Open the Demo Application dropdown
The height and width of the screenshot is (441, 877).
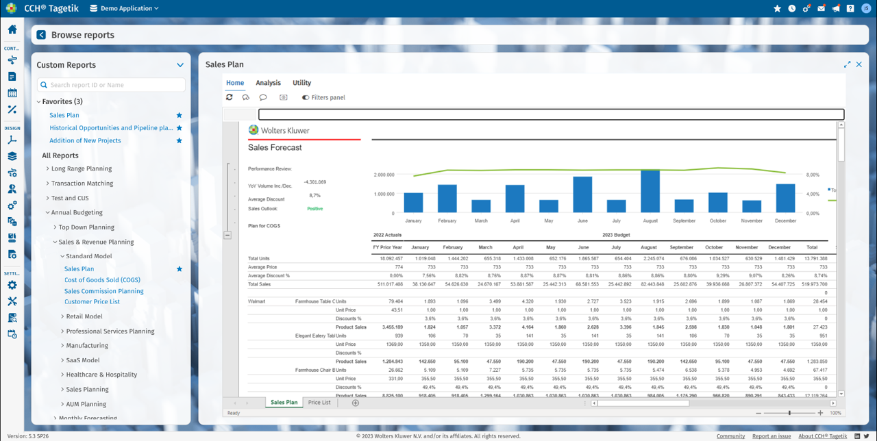tap(129, 8)
